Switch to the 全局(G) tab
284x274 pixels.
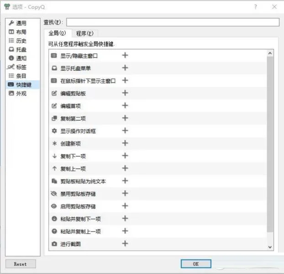tap(57, 33)
